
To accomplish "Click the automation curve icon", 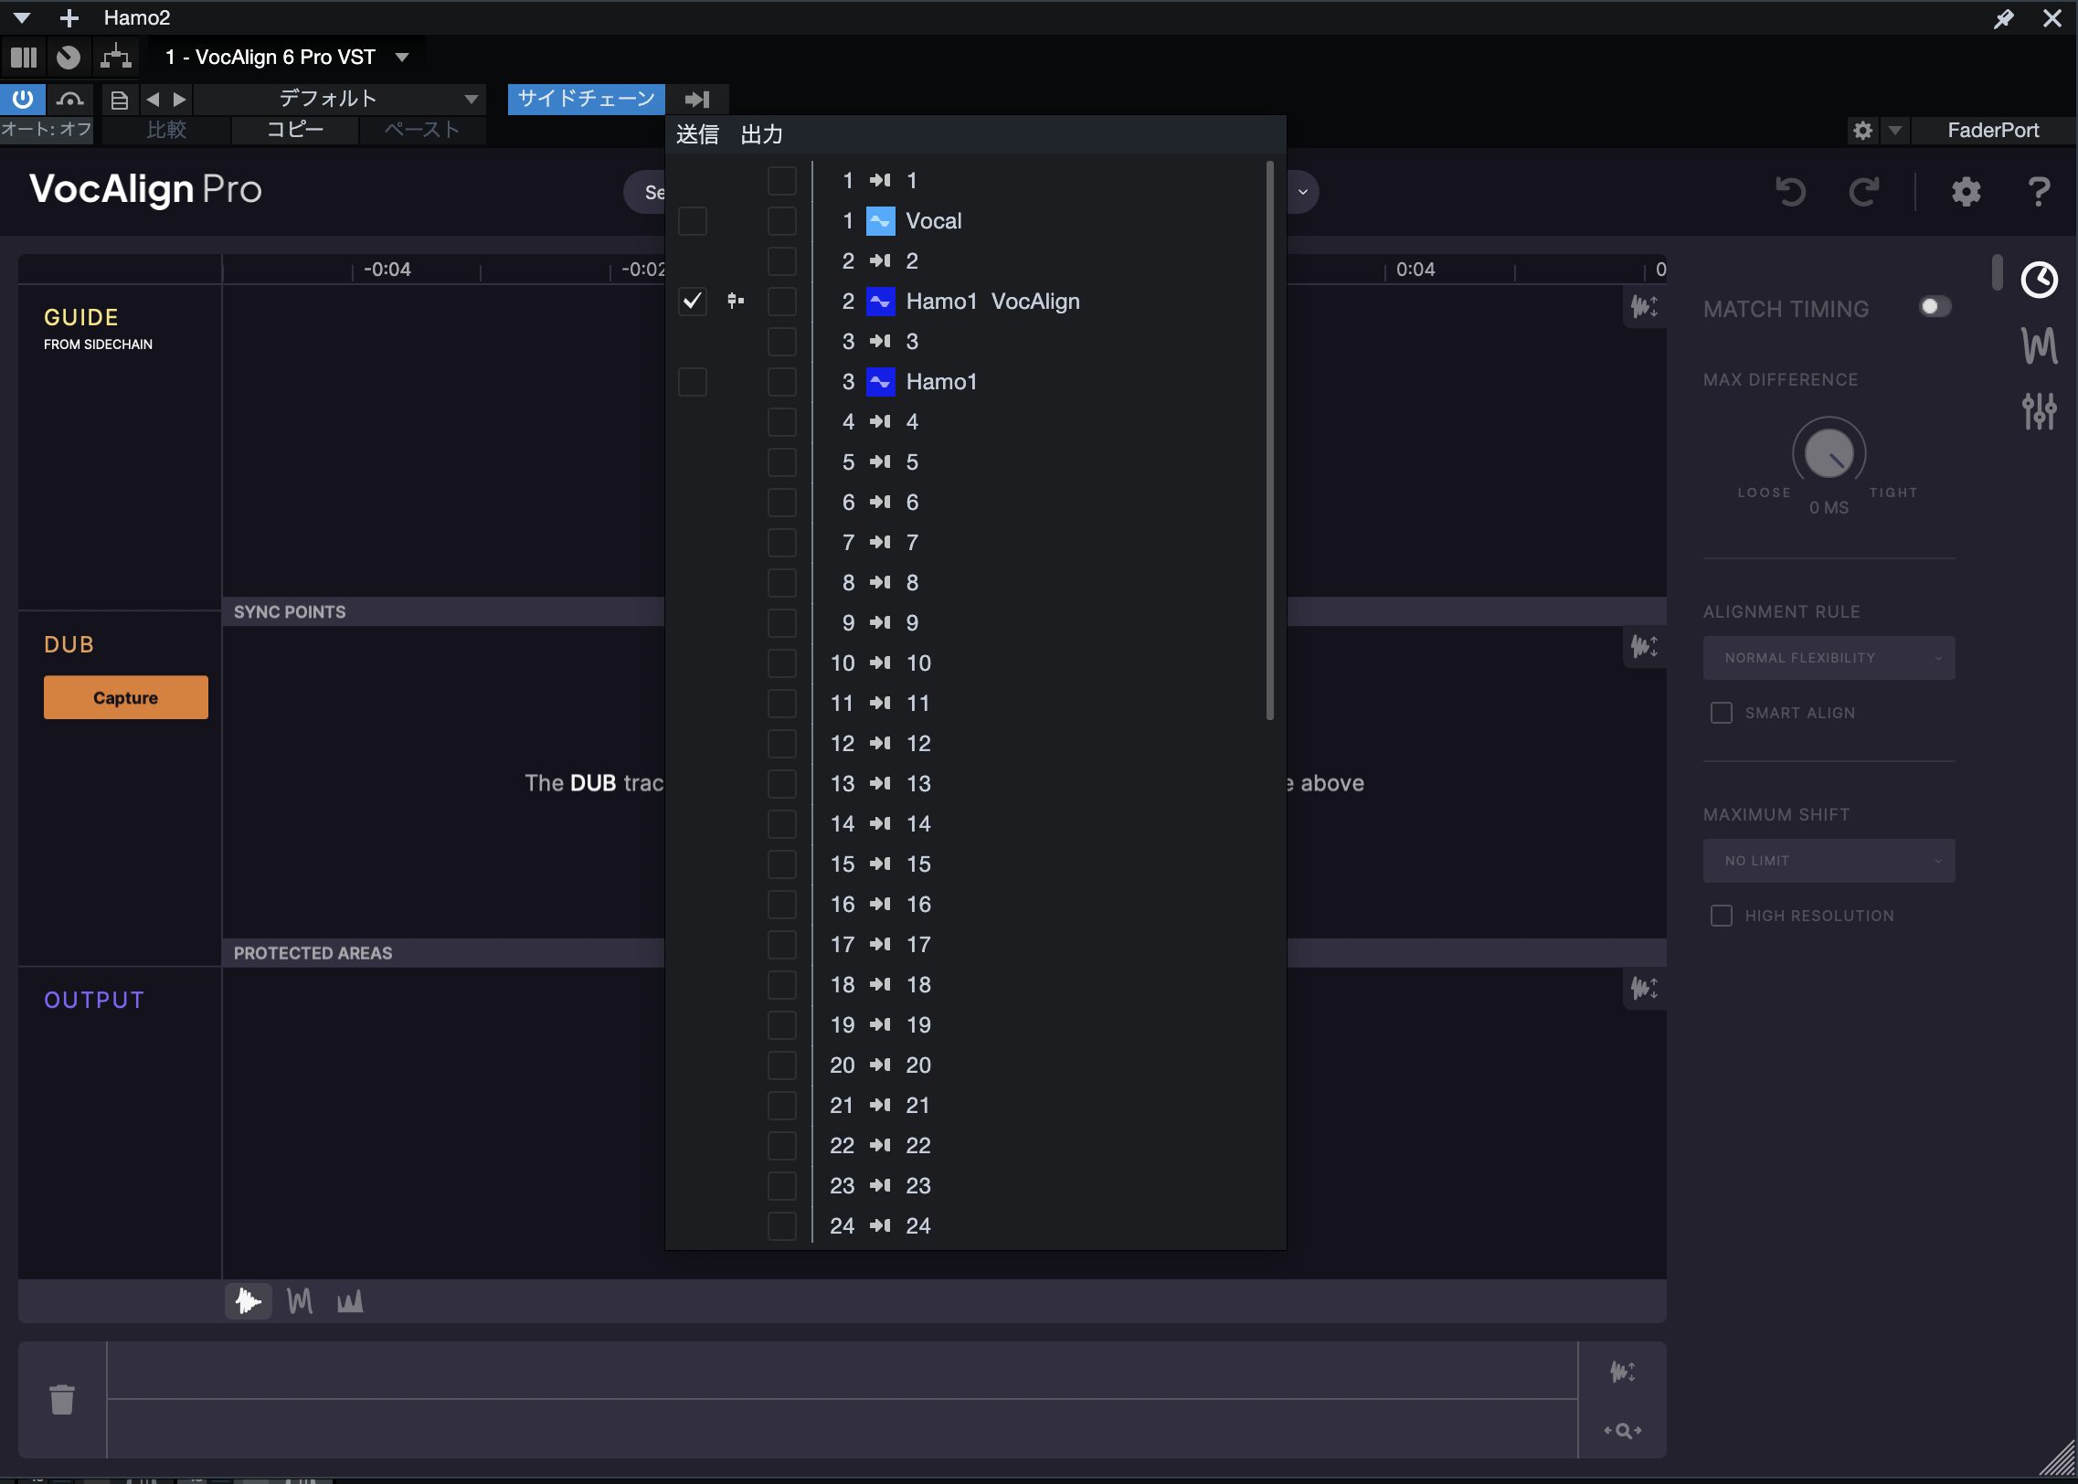I will 70,99.
